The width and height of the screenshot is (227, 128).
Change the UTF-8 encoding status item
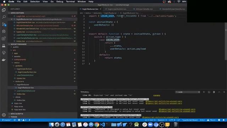pos(172,120)
